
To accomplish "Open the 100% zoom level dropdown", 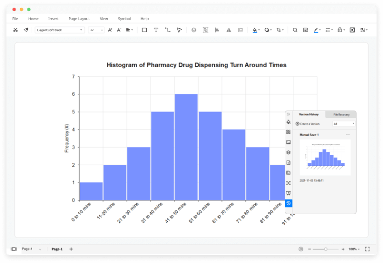I will (x=354, y=249).
